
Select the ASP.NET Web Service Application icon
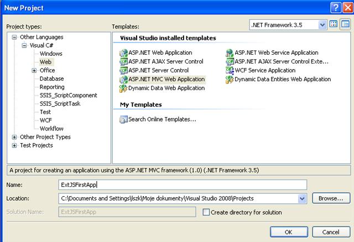click(x=230, y=53)
